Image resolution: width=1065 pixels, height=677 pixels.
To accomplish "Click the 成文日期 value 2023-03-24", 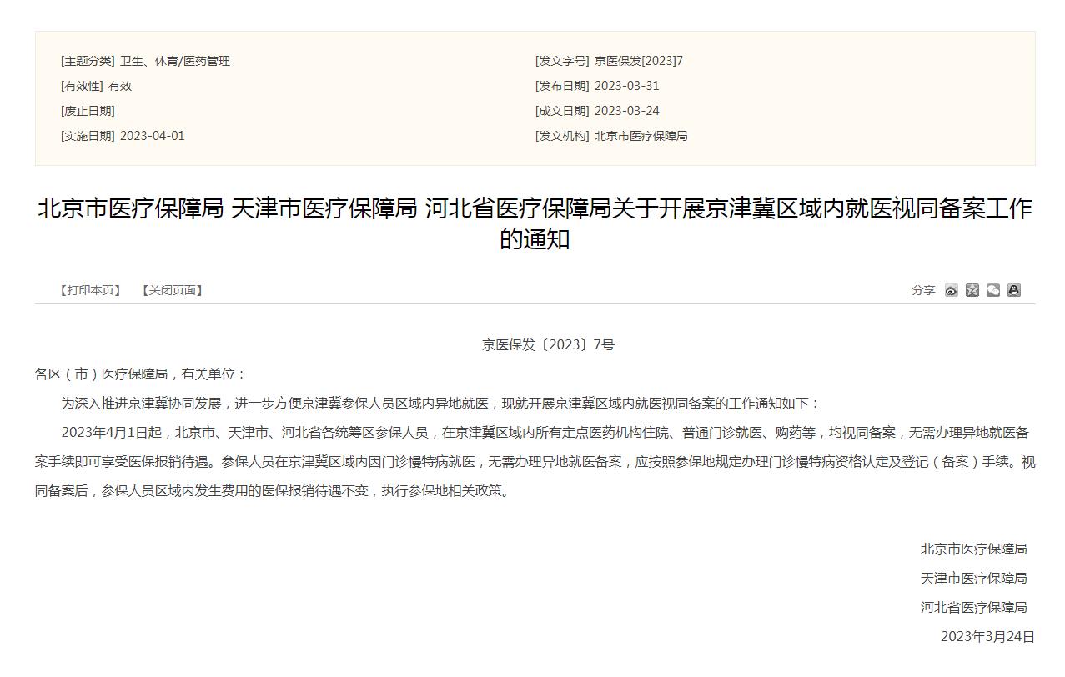I will click(x=626, y=111).
